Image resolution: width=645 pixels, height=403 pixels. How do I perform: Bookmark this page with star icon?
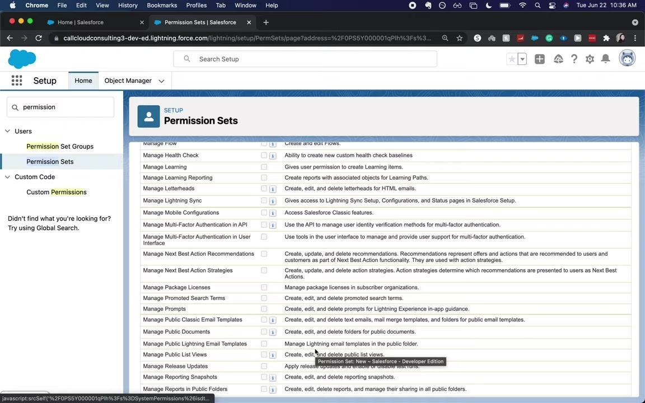(460, 38)
